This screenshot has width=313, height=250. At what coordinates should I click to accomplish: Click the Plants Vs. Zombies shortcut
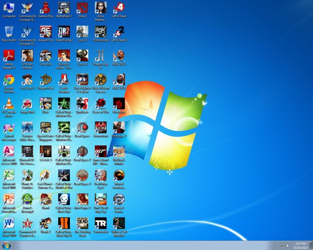(x=27, y=179)
